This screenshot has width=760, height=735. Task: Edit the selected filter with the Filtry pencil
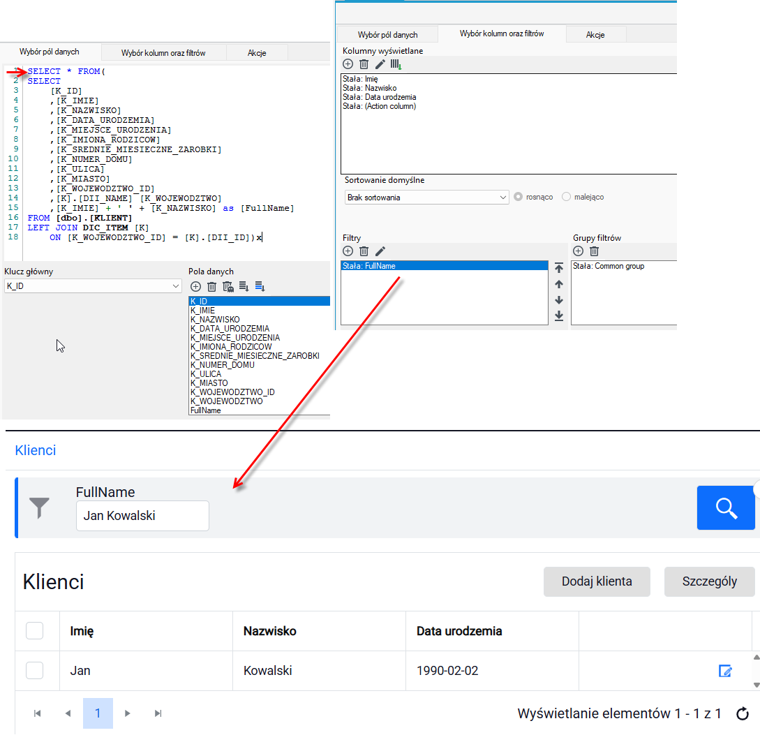(380, 251)
